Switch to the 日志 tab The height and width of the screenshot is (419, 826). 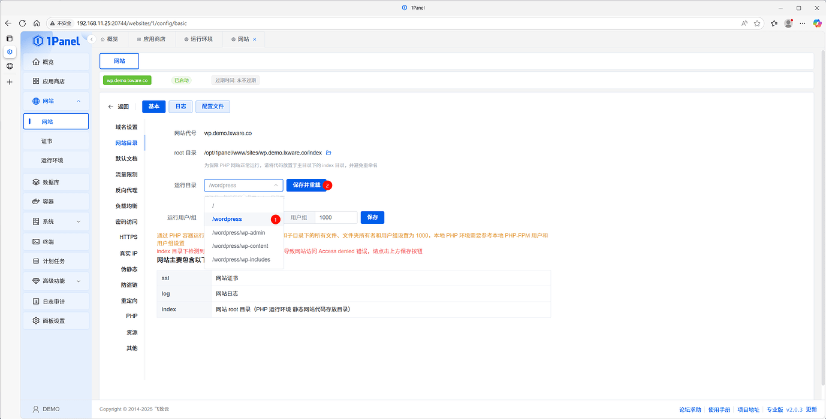tap(180, 106)
